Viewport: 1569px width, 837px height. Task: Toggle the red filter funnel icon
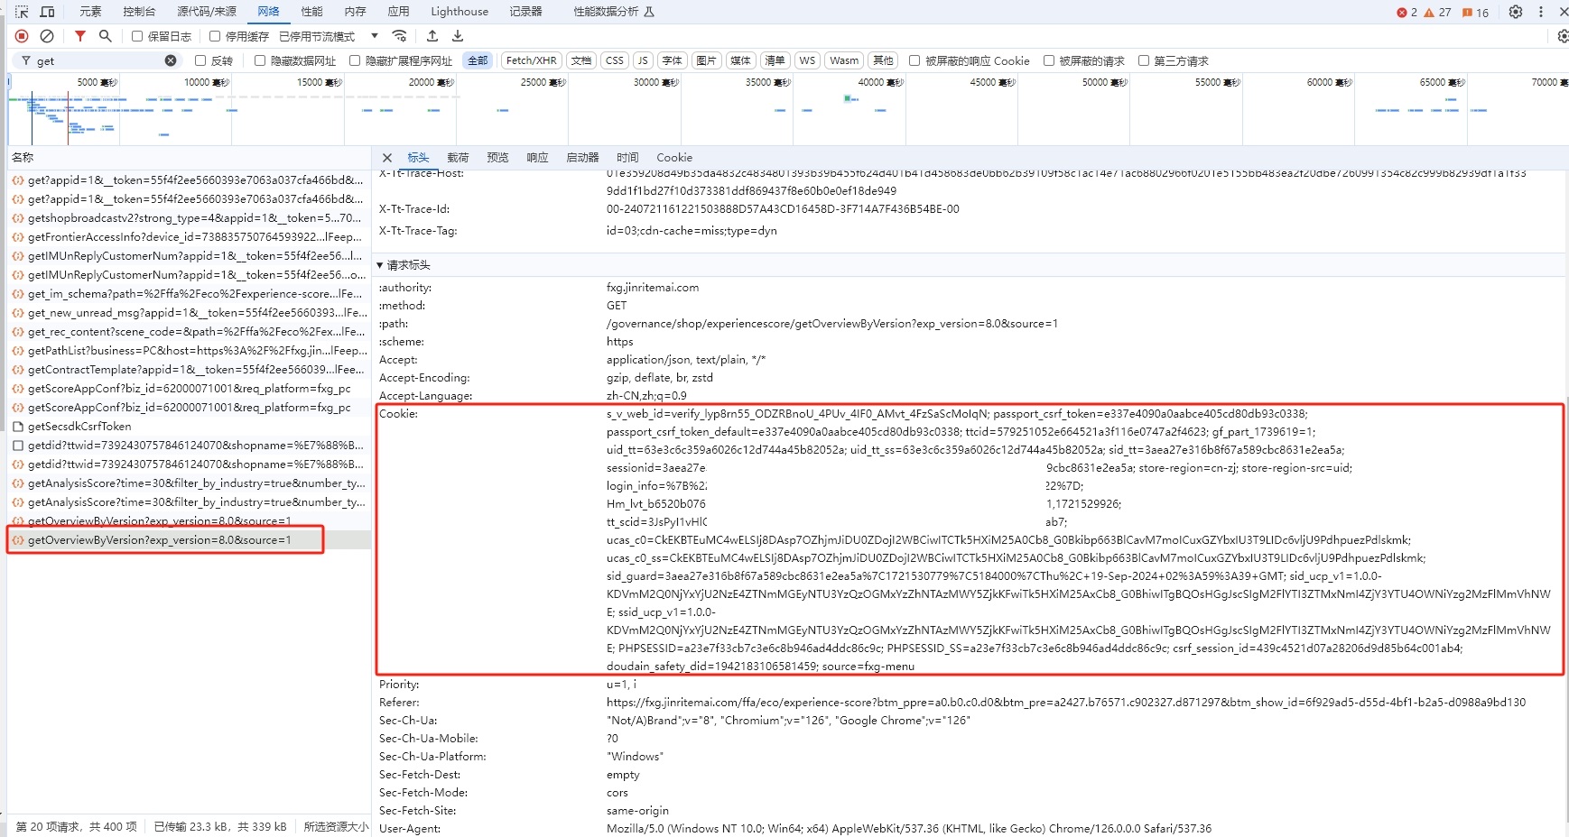[x=80, y=36]
